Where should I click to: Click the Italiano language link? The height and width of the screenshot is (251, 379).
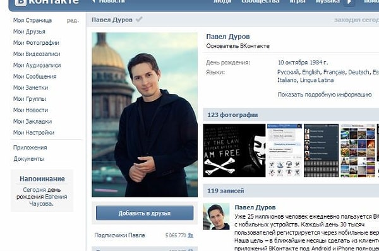(x=287, y=80)
